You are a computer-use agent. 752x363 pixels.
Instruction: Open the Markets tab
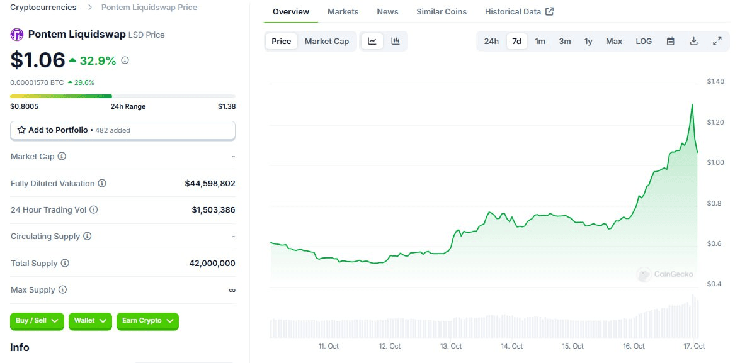pyautogui.click(x=343, y=11)
